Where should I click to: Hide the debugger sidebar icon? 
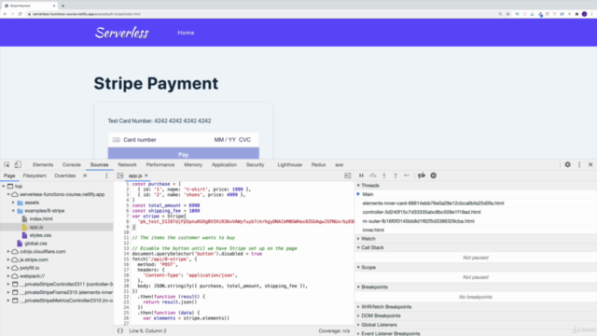(x=348, y=175)
